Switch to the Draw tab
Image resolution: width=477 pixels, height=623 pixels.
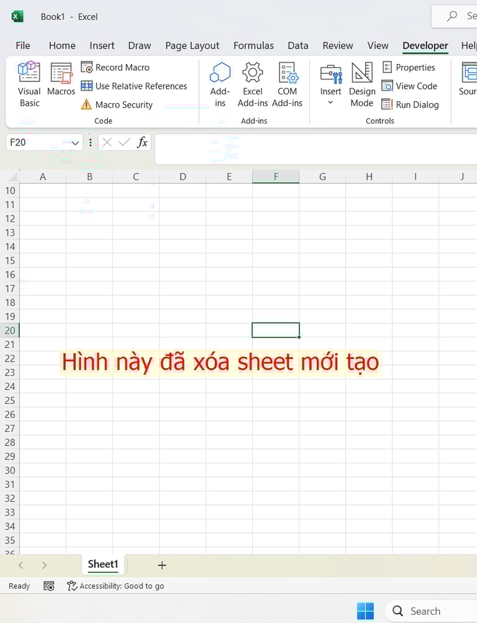point(139,46)
